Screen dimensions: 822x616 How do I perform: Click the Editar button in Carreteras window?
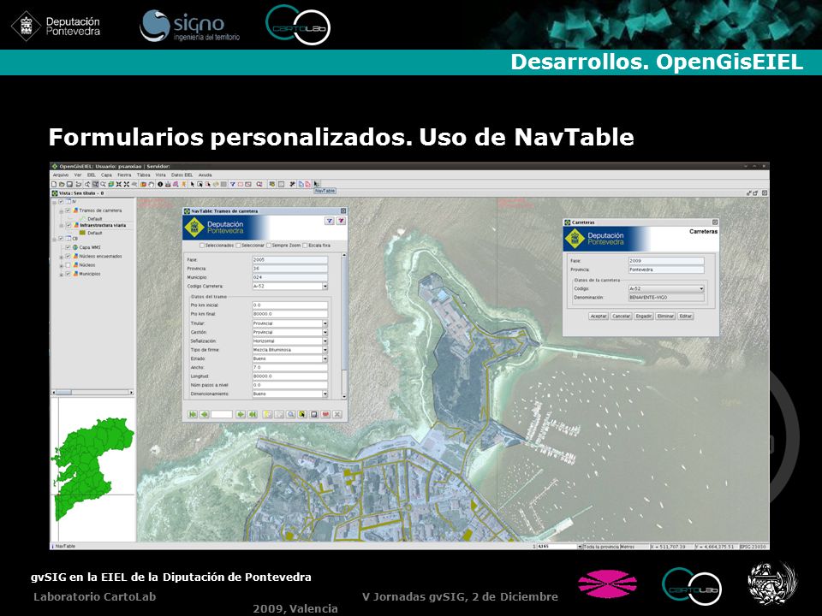tap(686, 317)
